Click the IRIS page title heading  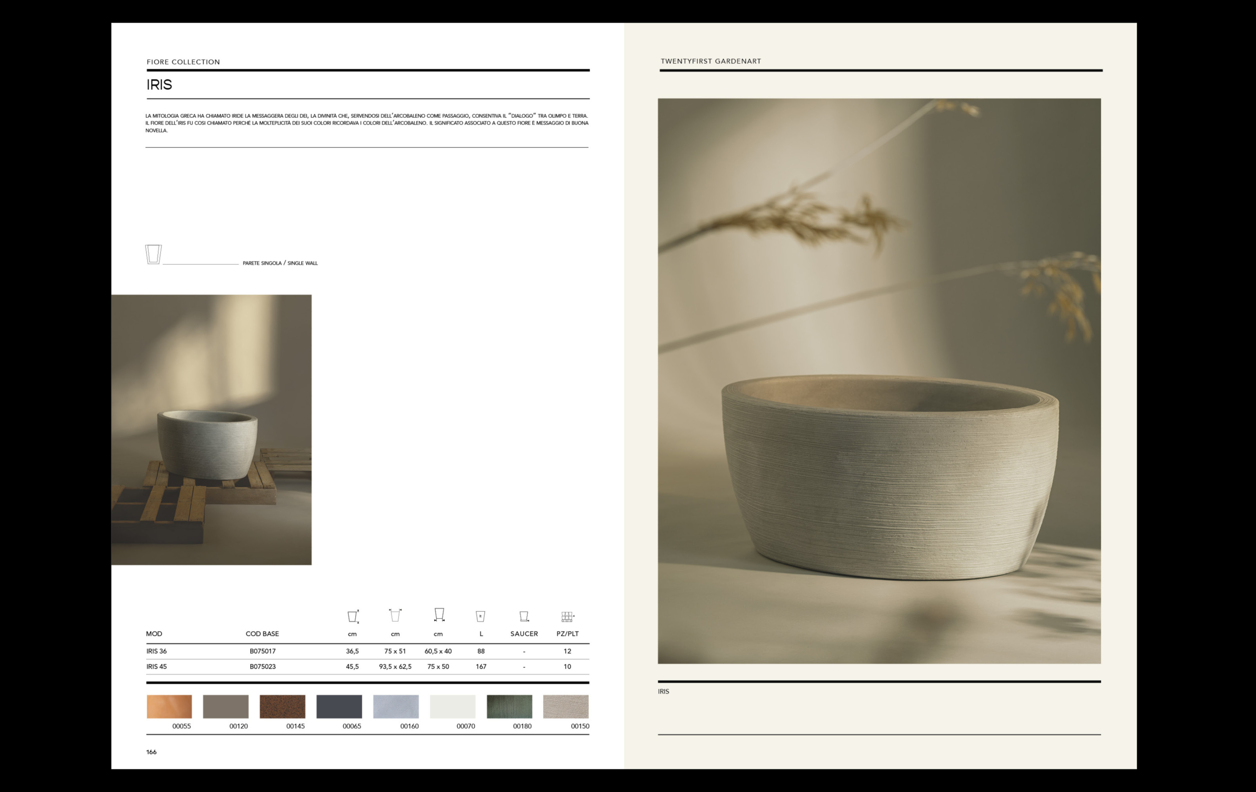[x=159, y=84]
